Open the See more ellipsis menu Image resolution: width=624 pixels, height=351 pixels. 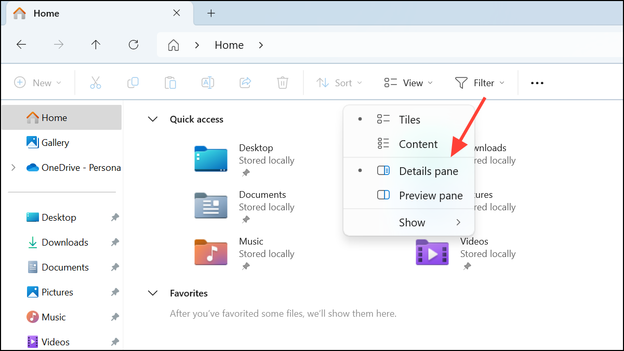click(x=537, y=83)
